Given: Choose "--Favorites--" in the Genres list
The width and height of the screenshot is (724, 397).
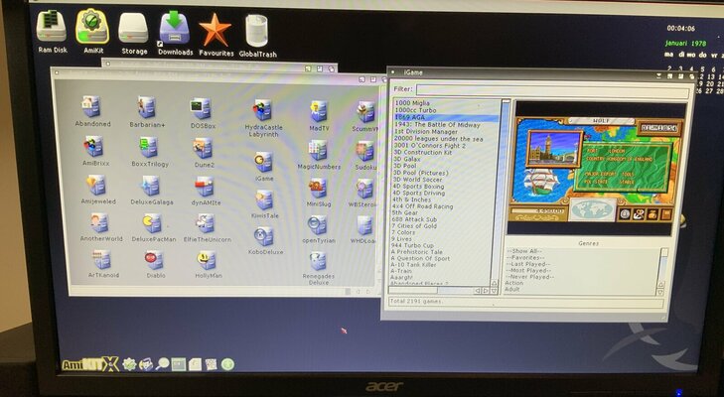Looking at the screenshot, I should (x=530, y=260).
